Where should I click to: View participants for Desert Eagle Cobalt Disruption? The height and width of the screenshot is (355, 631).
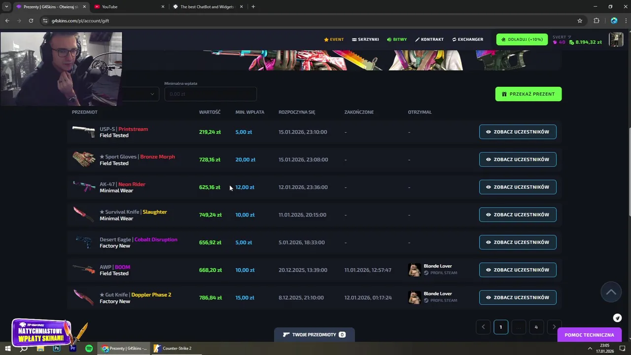[x=518, y=242]
